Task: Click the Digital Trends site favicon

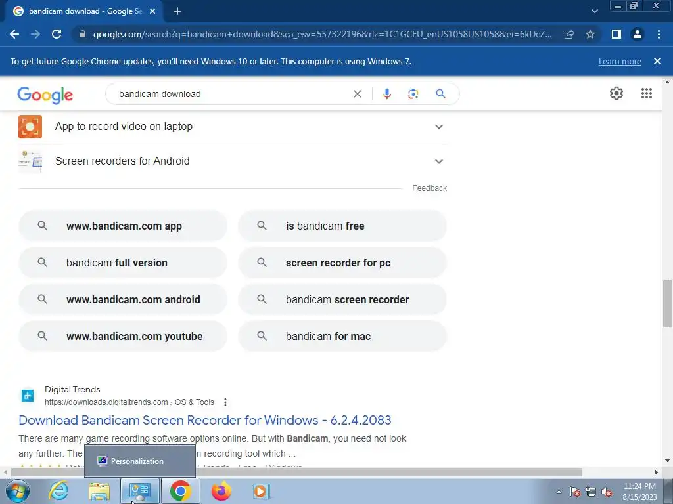Action: coord(28,395)
